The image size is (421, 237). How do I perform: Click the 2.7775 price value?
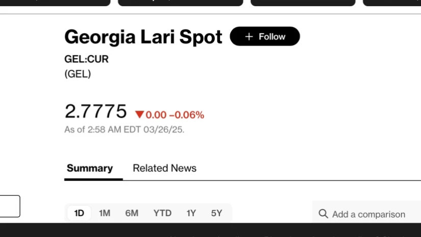click(95, 111)
